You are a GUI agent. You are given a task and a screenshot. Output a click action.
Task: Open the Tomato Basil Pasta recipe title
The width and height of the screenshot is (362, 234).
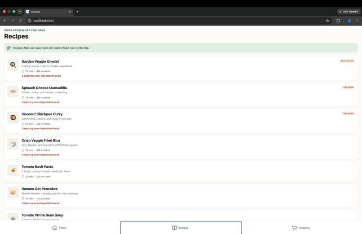click(37, 167)
